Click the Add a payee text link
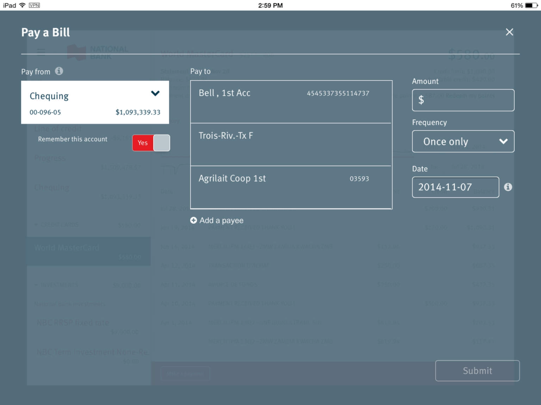 click(x=221, y=220)
